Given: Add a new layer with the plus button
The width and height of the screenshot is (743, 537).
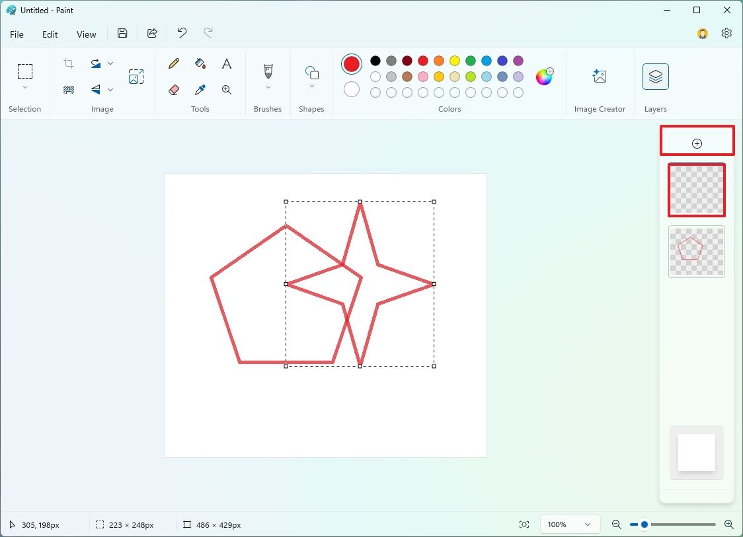Looking at the screenshot, I should [696, 143].
